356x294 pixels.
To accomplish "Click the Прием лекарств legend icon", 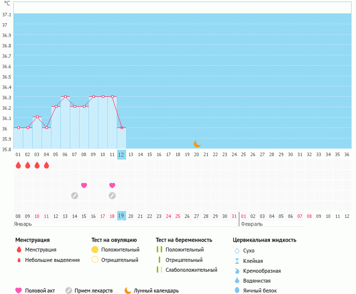I will coord(69,291).
